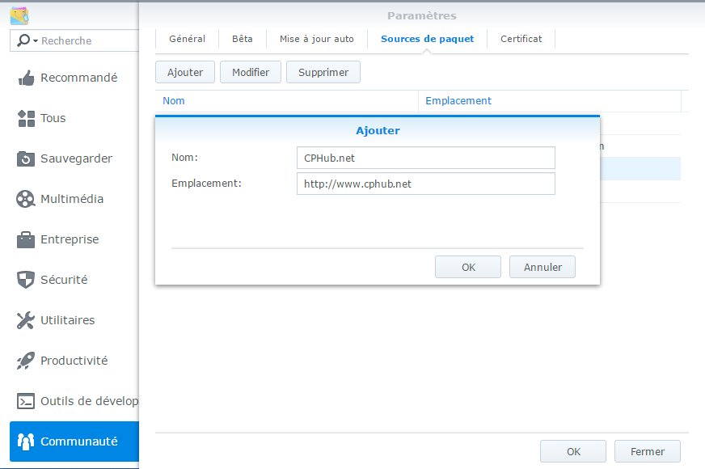Sort by the Emplacement column header
Viewport: 705px width, 469px height.
[550, 101]
